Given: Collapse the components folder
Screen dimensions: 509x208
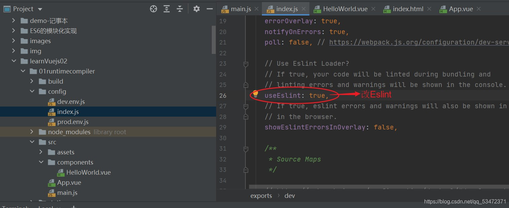Looking at the screenshot, I should [x=41, y=162].
